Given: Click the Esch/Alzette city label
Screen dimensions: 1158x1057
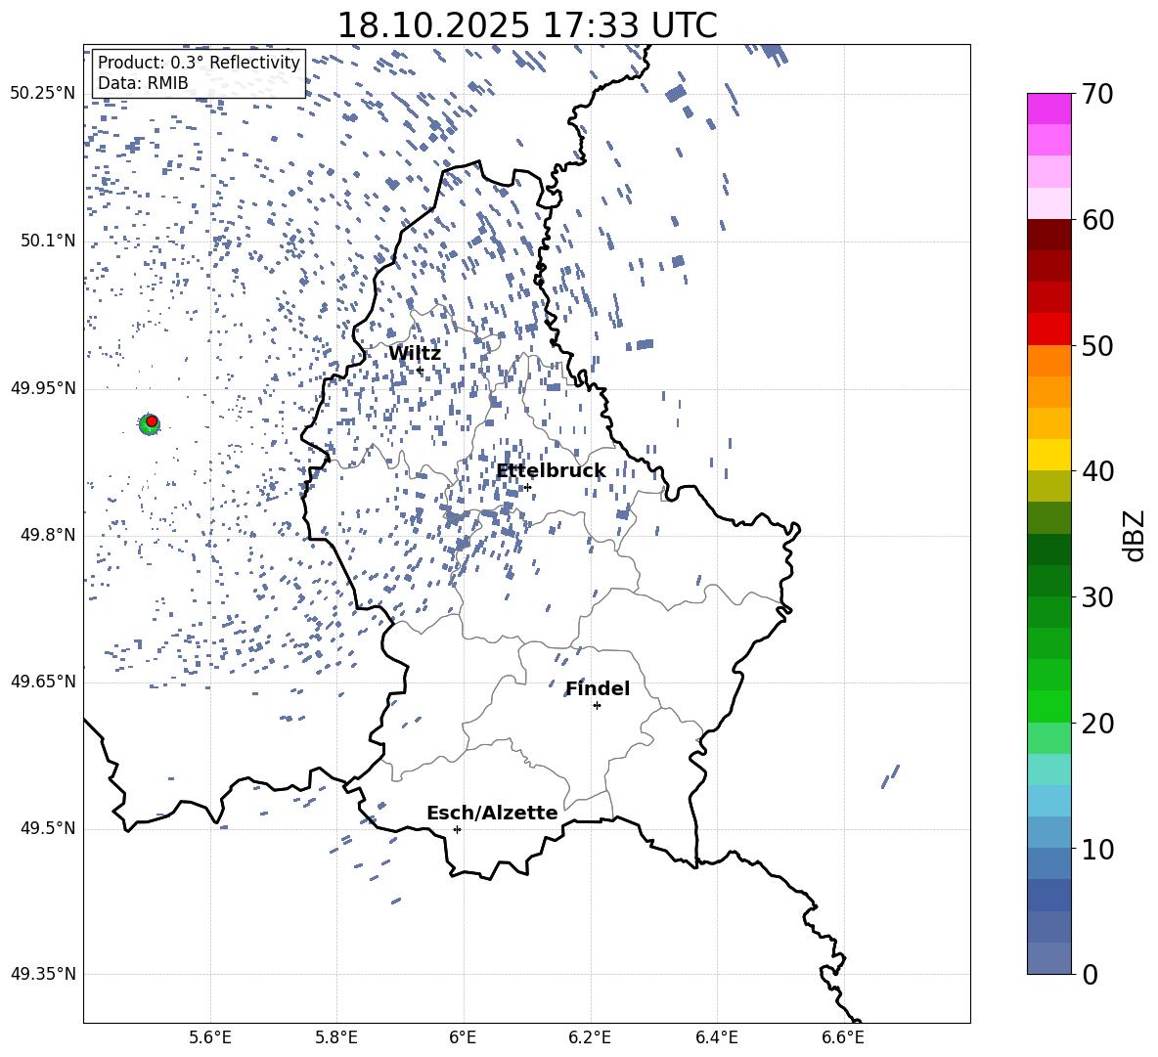Looking at the screenshot, I should (492, 813).
